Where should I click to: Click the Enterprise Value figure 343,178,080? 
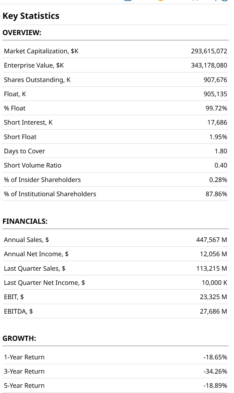coord(209,65)
